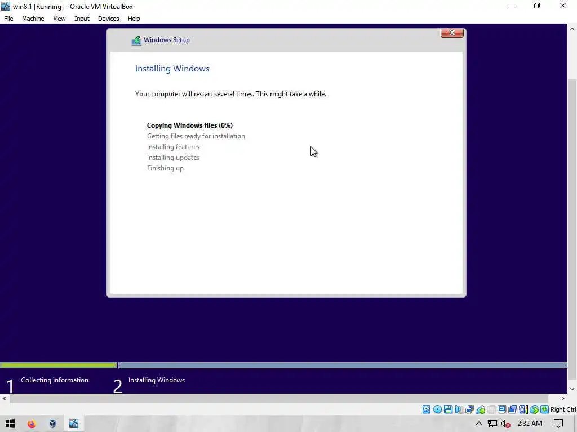Open the Windows Start button
The image size is (577, 432).
10,424
